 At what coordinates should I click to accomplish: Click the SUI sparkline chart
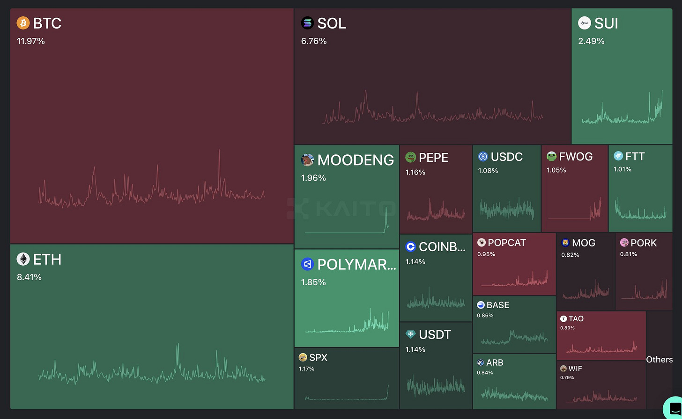point(622,108)
